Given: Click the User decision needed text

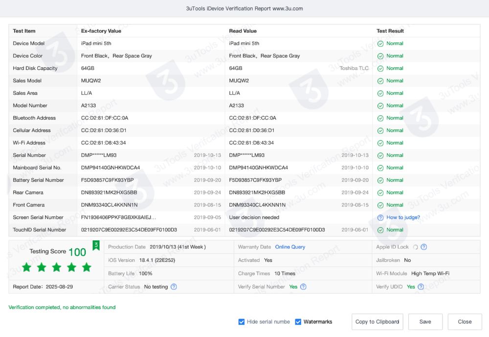Looking at the screenshot, I should tap(254, 217).
